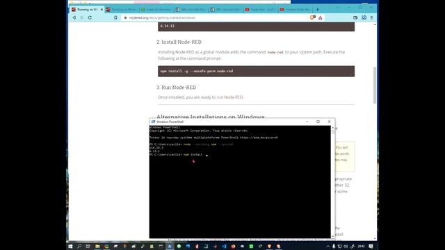Click the taskbar clock showing 20:42

[x=361, y=247]
